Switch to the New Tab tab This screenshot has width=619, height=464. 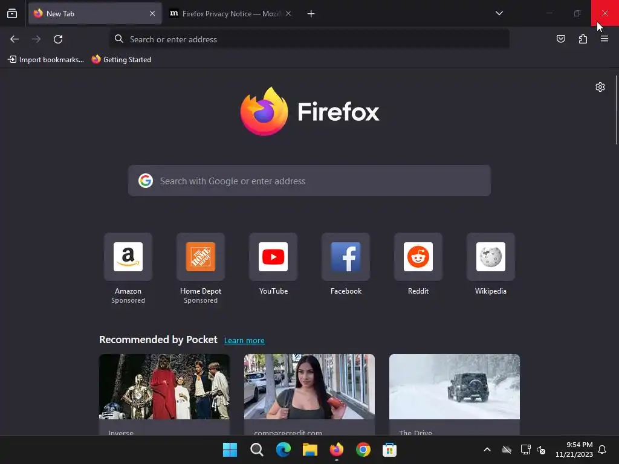(x=95, y=13)
